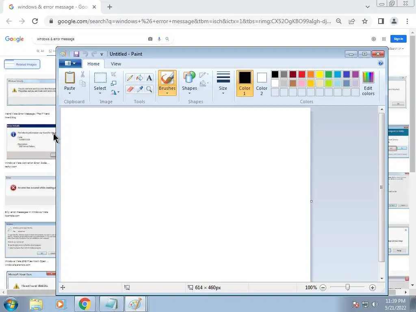Select the Color picker eyedropper tool
Viewport: 416px width, 312px height.
(x=140, y=89)
